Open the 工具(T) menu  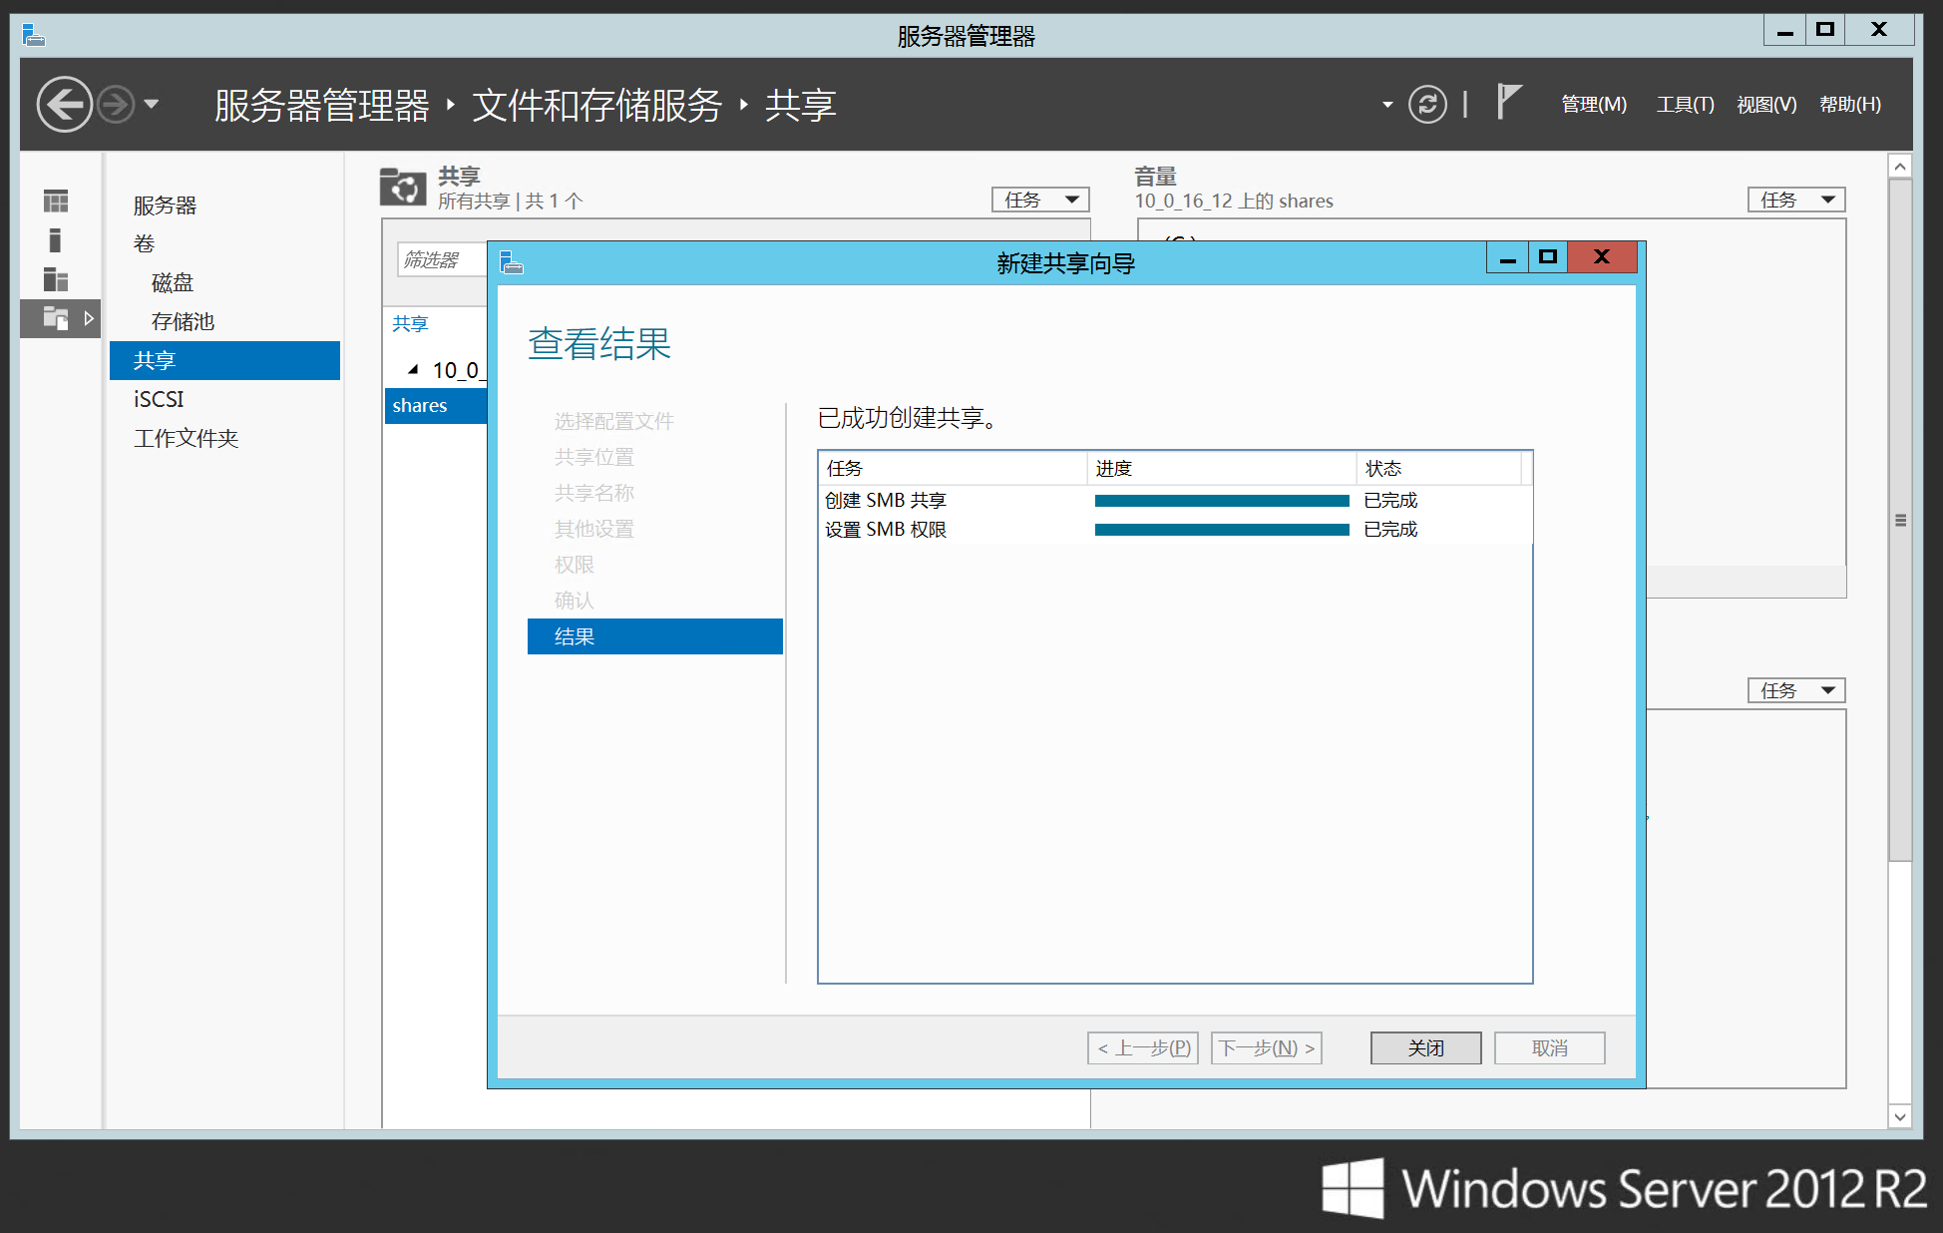pos(1685,104)
